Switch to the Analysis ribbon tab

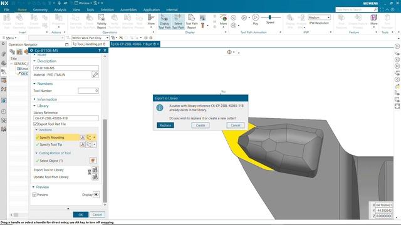click(x=60, y=10)
